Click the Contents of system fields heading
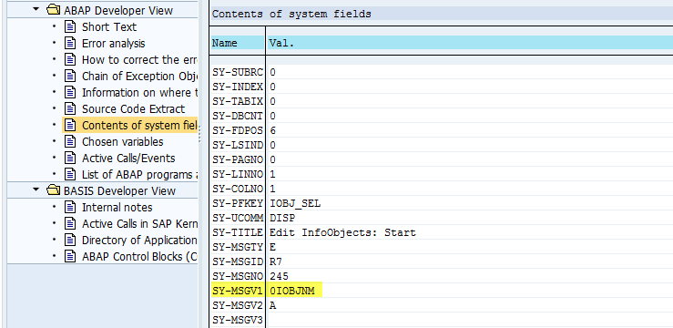This screenshot has height=328, width=673. coord(291,14)
